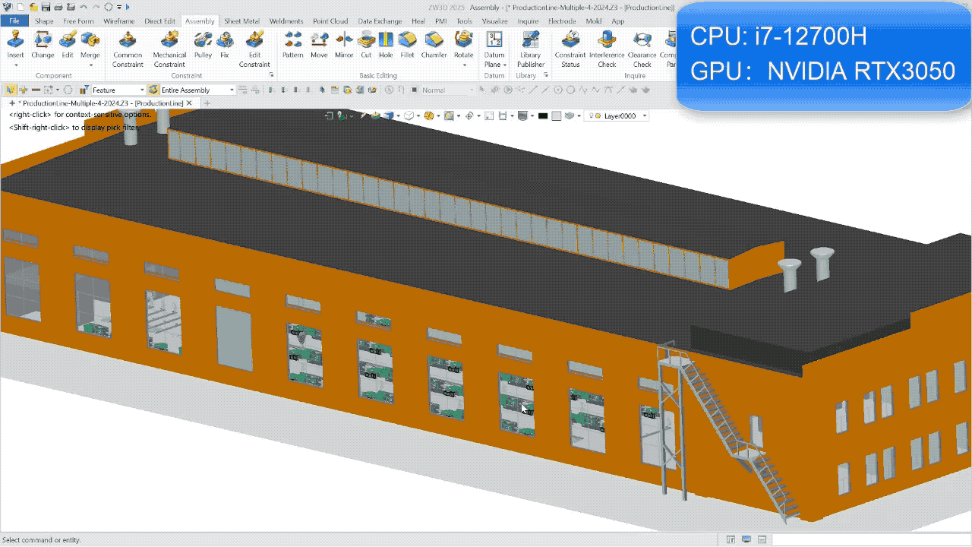Add a new document tab
The width and height of the screenshot is (972, 547).
(207, 103)
